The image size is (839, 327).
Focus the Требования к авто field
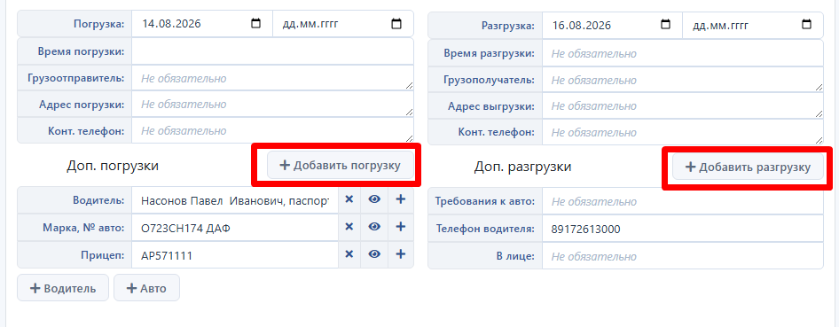(x=683, y=201)
